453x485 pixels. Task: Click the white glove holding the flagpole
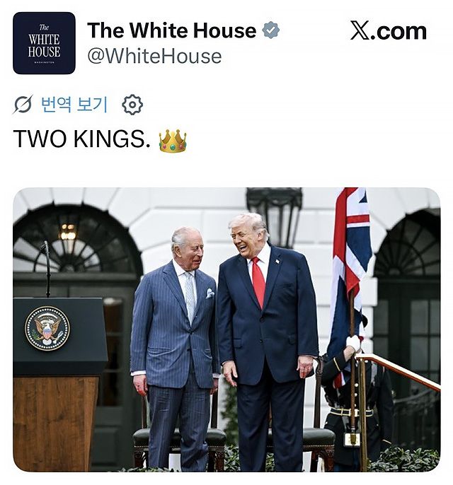pyautogui.click(x=354, y=344)
